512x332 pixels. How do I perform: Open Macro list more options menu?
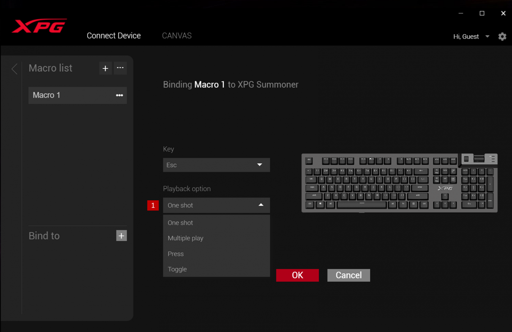[x=120, y=68]
